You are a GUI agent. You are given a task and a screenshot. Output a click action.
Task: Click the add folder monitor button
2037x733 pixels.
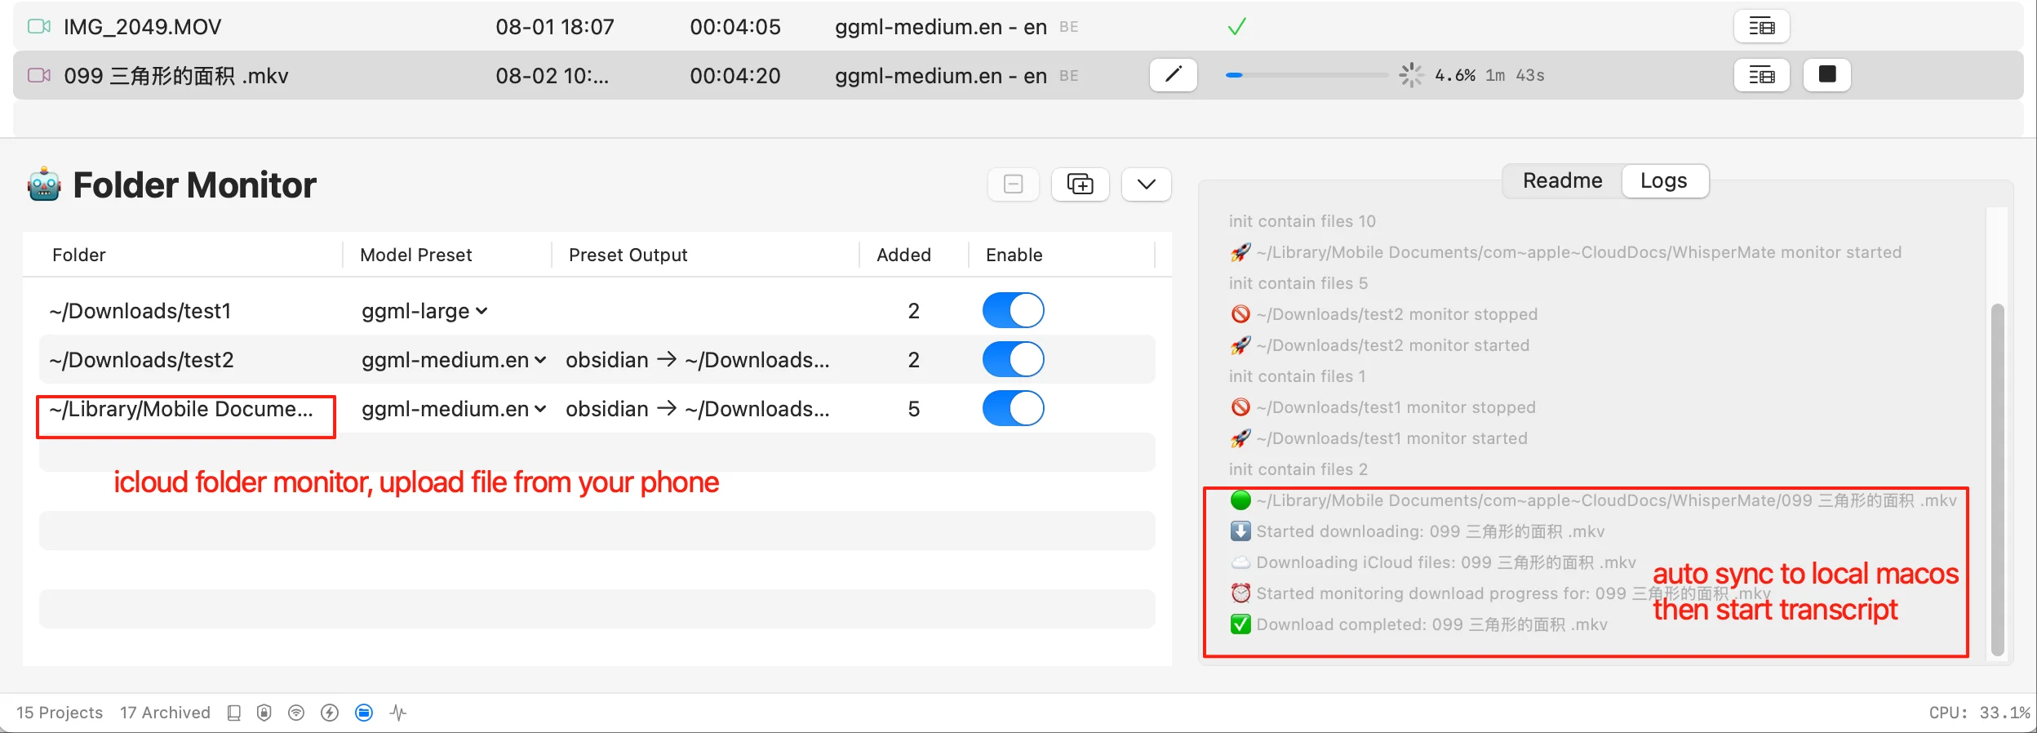1080,184
